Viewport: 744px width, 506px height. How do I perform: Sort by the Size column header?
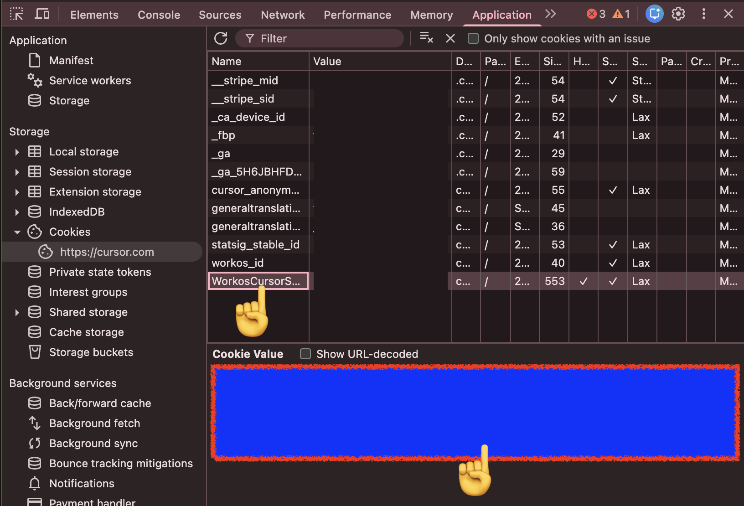[x=554, y=61]
